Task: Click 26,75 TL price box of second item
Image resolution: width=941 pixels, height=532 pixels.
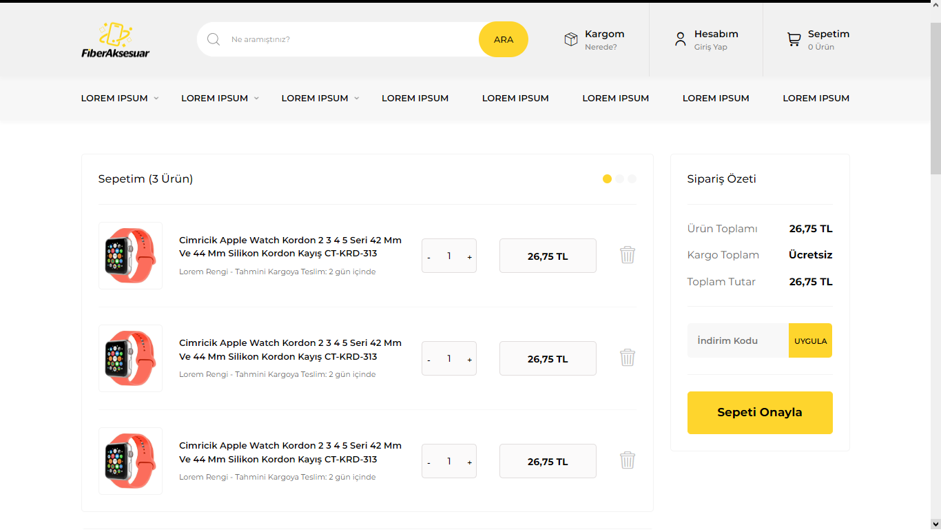Action: click(x=548, y=358)
